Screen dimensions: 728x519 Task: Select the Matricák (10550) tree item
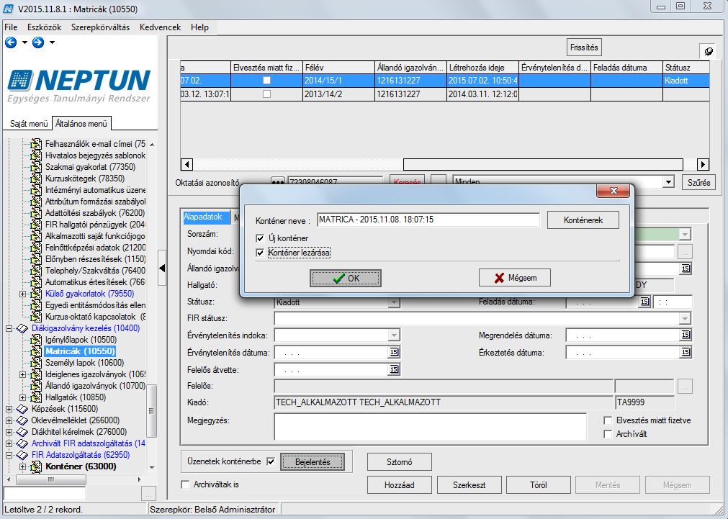click(x=81, y=351)
